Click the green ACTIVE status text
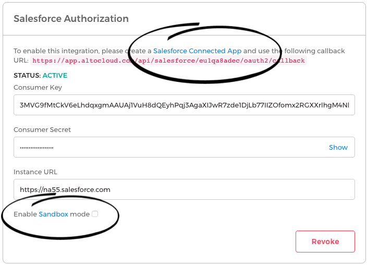367x265 pixels. pyautogui.click(x=55, y=75)
